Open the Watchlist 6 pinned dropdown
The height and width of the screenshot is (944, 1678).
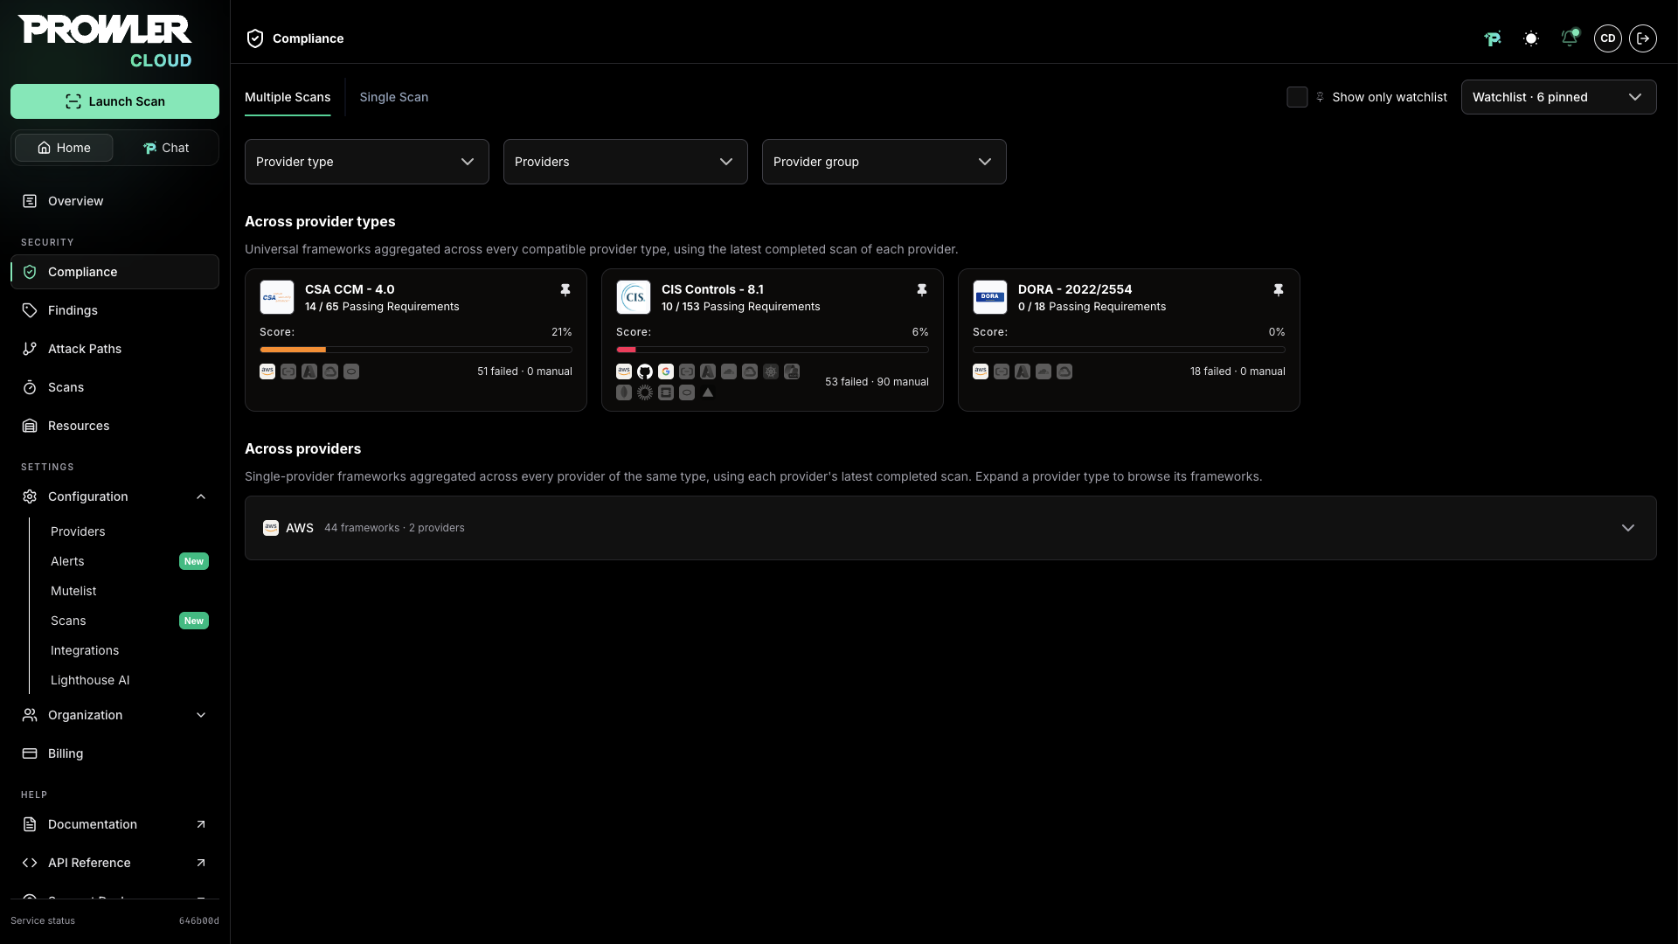tap(1559, 97)
